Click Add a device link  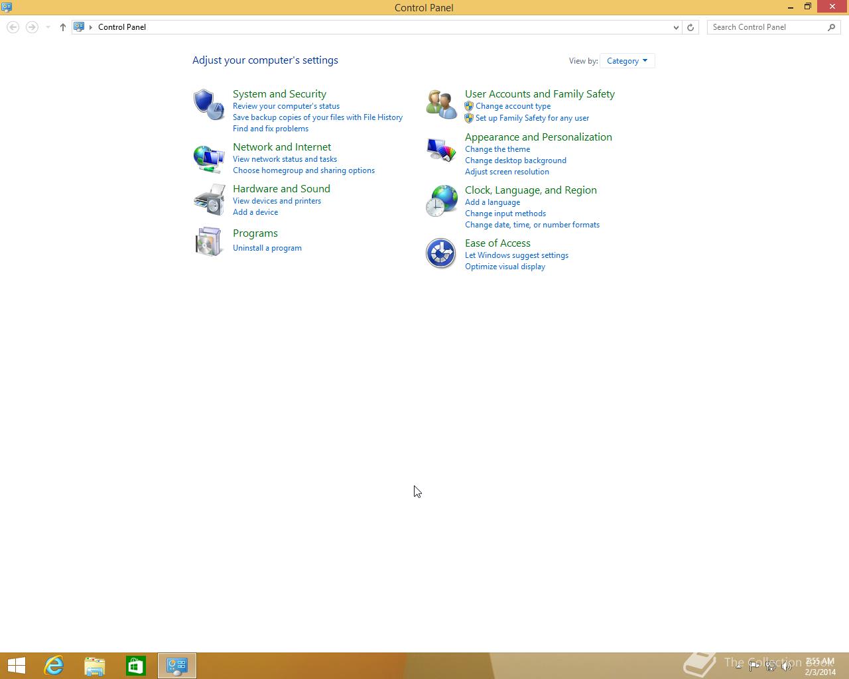tap(255, 212)
